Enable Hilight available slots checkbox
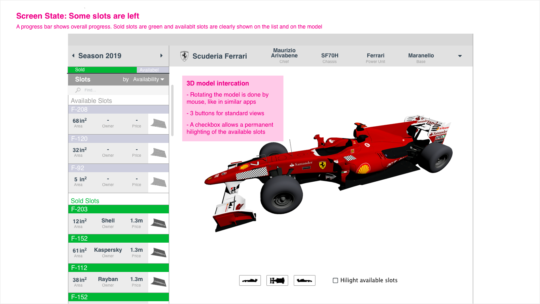This screenshot has width=540, height=304. click(335, 280)
